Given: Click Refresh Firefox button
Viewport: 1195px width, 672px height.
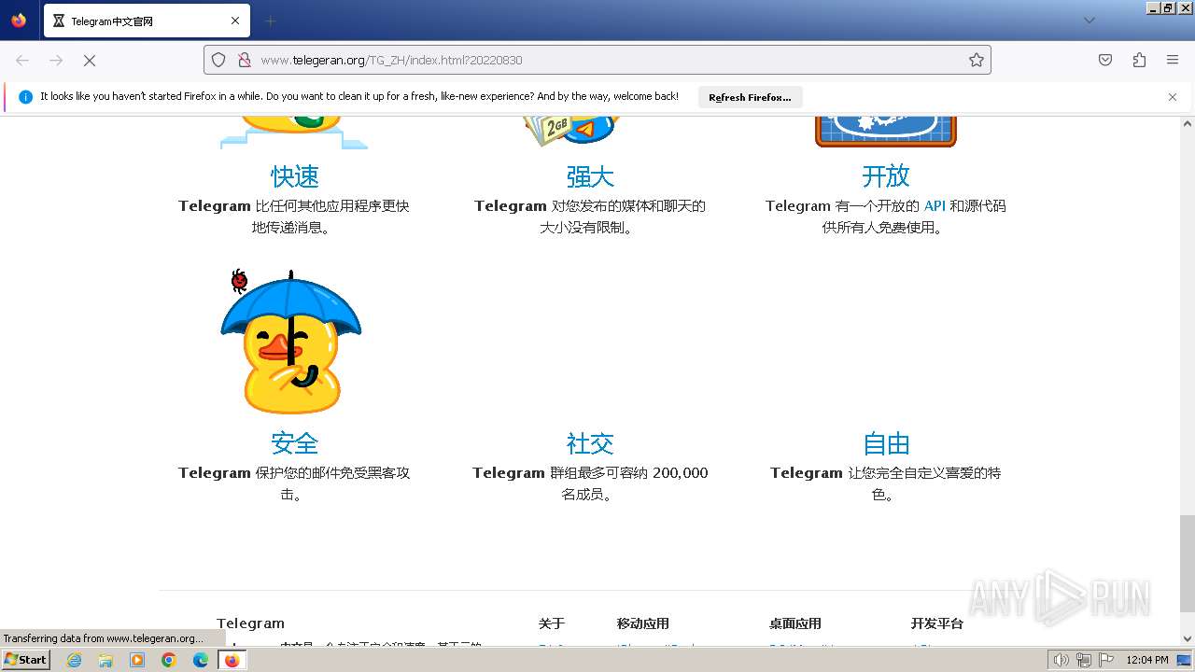Looking at the screenshot, I should coord(750,97).
